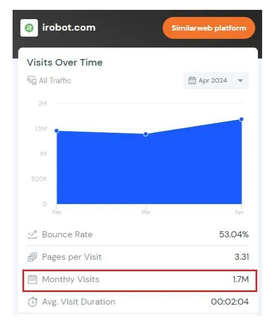
Task: Click the Bounce Rate 53.04% value
Action: point(234,235)
